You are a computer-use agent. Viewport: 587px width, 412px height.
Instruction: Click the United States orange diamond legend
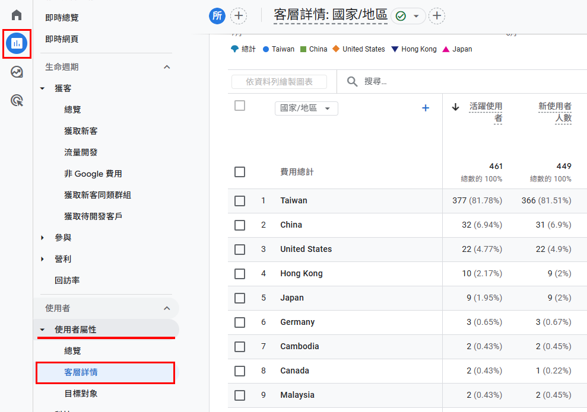click(x=358, y=49)
